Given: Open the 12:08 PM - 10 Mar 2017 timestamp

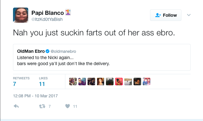Looking at the screenshot, I should [x=35, y=96].
